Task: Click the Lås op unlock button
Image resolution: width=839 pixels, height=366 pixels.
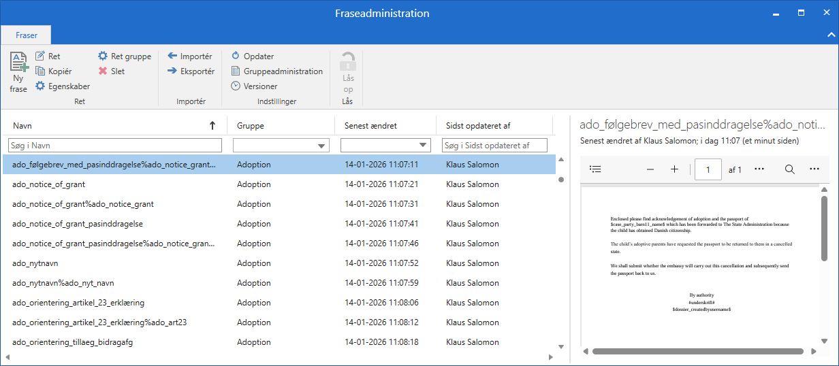Action: coord(348,73)
